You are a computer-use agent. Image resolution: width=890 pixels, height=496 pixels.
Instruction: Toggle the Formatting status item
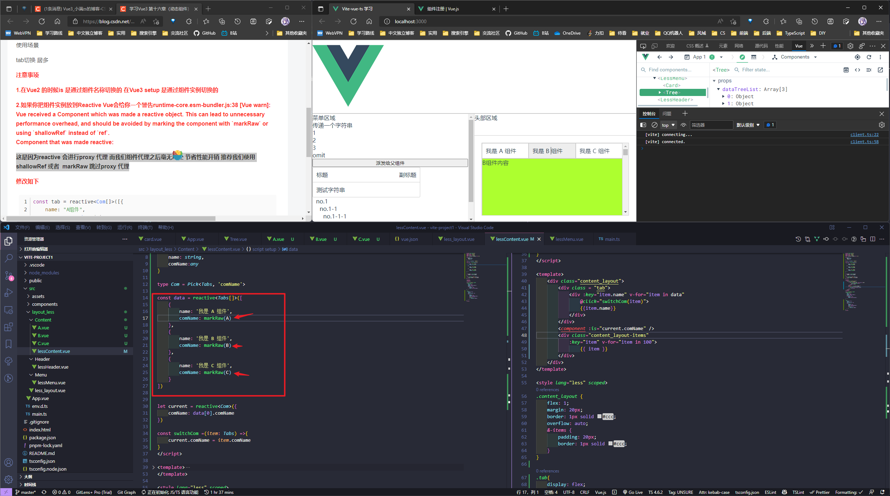(x=849, y=492)
